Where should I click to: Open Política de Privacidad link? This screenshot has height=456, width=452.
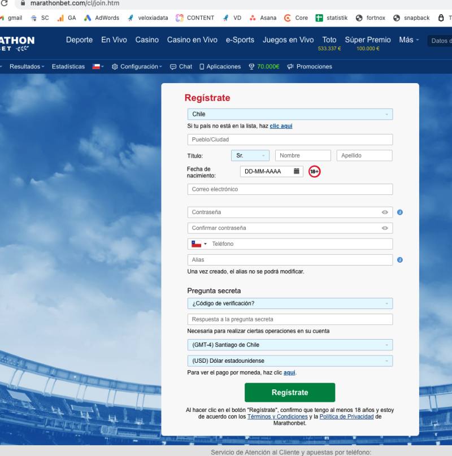tap(346, 417)
